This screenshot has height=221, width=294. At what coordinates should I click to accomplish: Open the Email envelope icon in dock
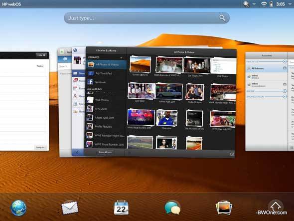[70, 208]
